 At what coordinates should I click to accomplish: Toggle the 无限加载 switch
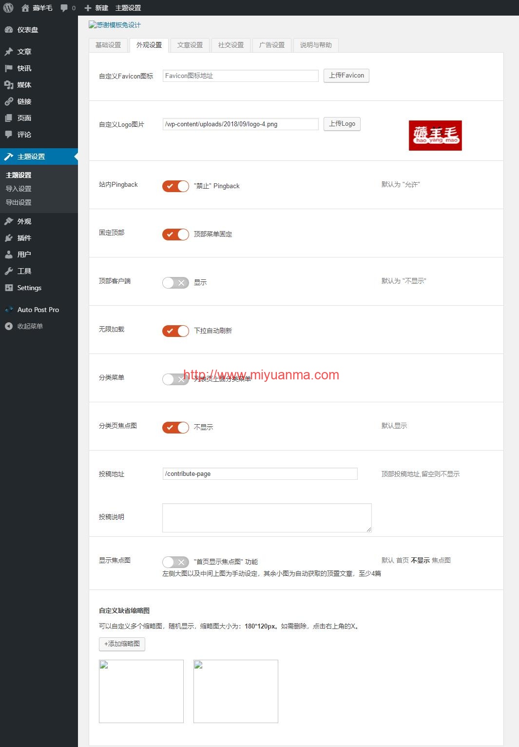(175, 331)
